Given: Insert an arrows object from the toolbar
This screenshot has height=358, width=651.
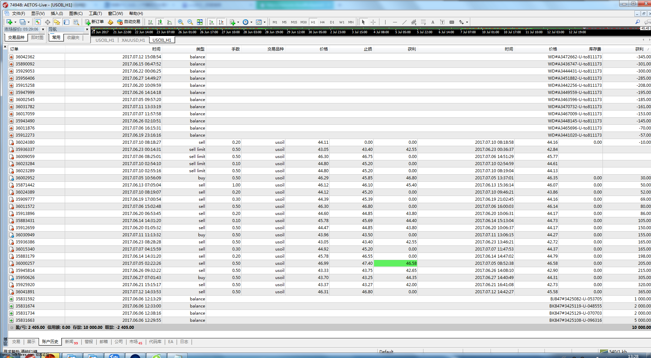Looking at the screenshot, I should 461,22.
